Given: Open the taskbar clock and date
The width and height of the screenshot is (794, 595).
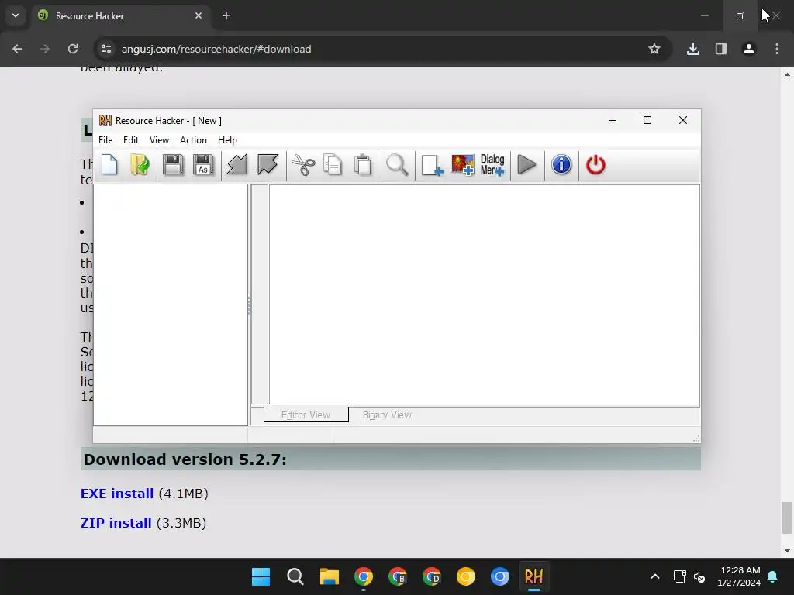Looking at the screenshot, I should click(x=740, y=576).
